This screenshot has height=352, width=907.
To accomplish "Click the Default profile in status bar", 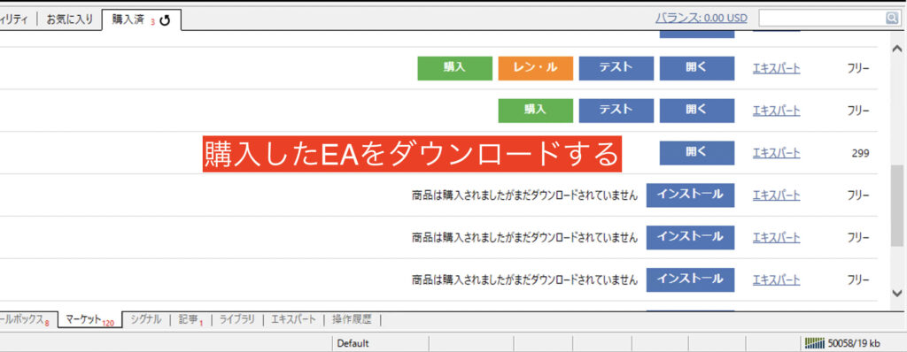I will click(353, 343).
